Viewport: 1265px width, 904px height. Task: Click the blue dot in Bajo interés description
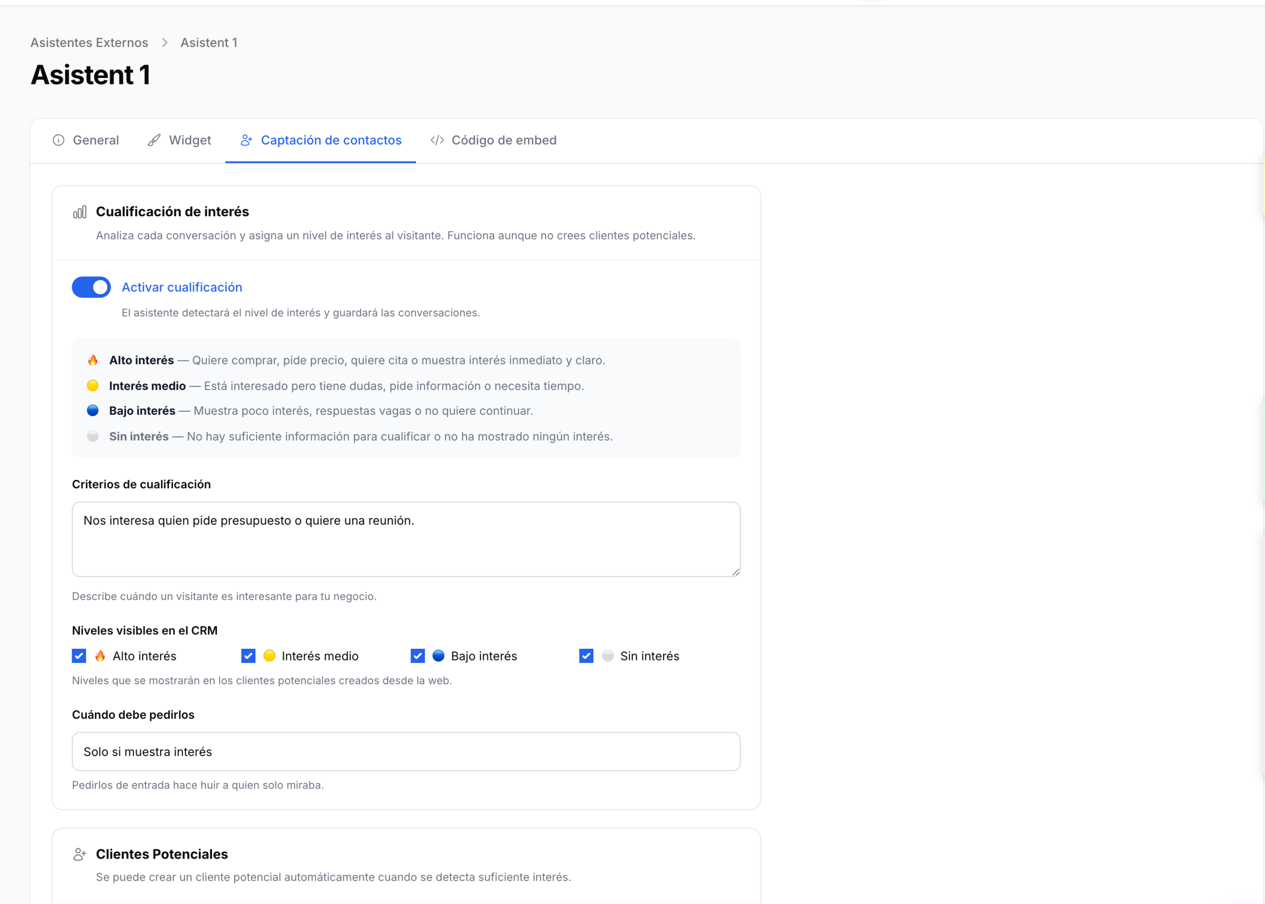click(93, 411)
